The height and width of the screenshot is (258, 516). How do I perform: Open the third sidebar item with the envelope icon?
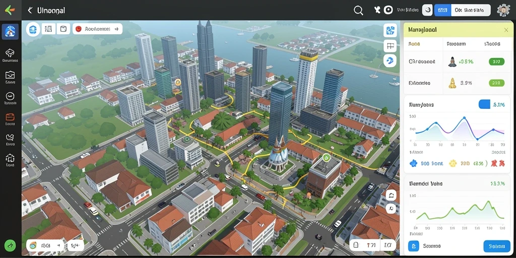(x=10, y=77)
